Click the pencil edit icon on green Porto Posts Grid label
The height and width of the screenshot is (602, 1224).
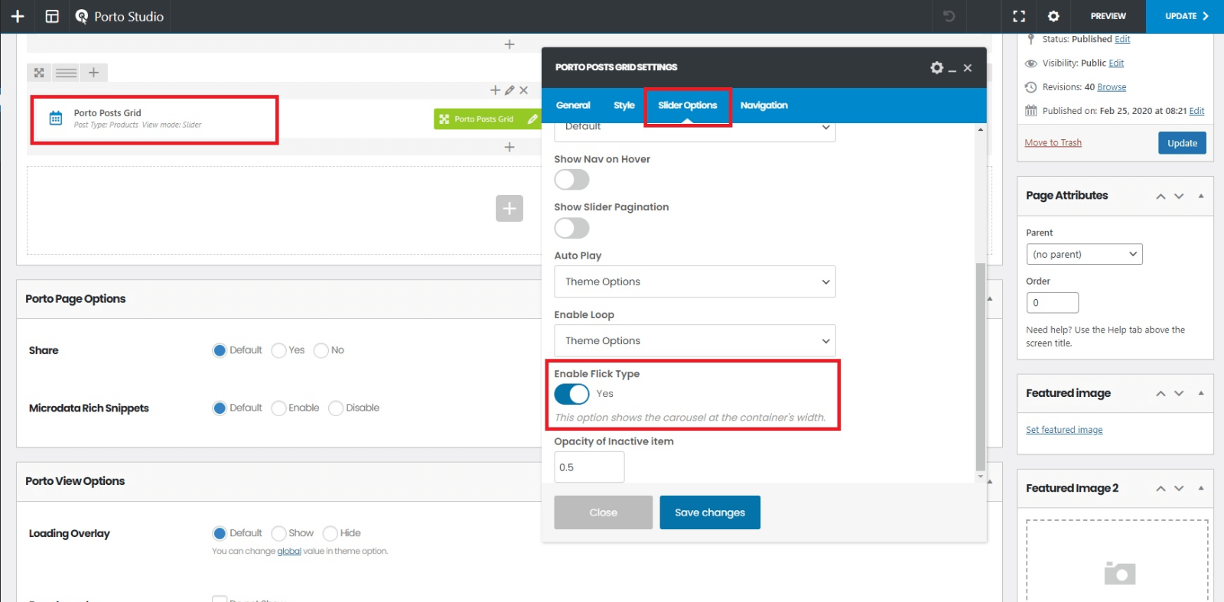click(x=532, y=119)
